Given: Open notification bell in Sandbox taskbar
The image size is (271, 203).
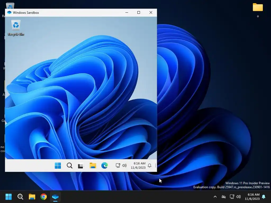Looking at the screenshot, I should [x=150, y=165].
